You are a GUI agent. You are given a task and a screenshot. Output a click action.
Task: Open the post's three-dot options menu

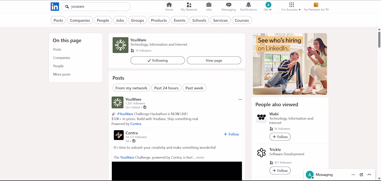pos(240,99)
